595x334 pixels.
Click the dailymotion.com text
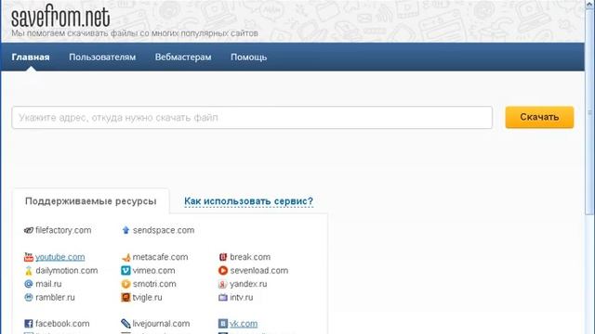[67, 271]
